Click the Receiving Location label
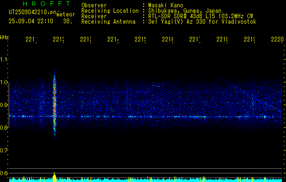Image resolution: width=286 pixels, height=182 pixels. coord(110,11)
